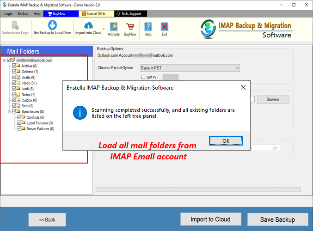Open the Special Offer menu item

[97, 13]
